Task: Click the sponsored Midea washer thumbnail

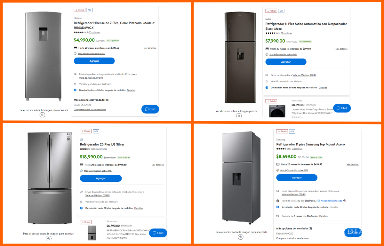Action: tap(277, 111)
